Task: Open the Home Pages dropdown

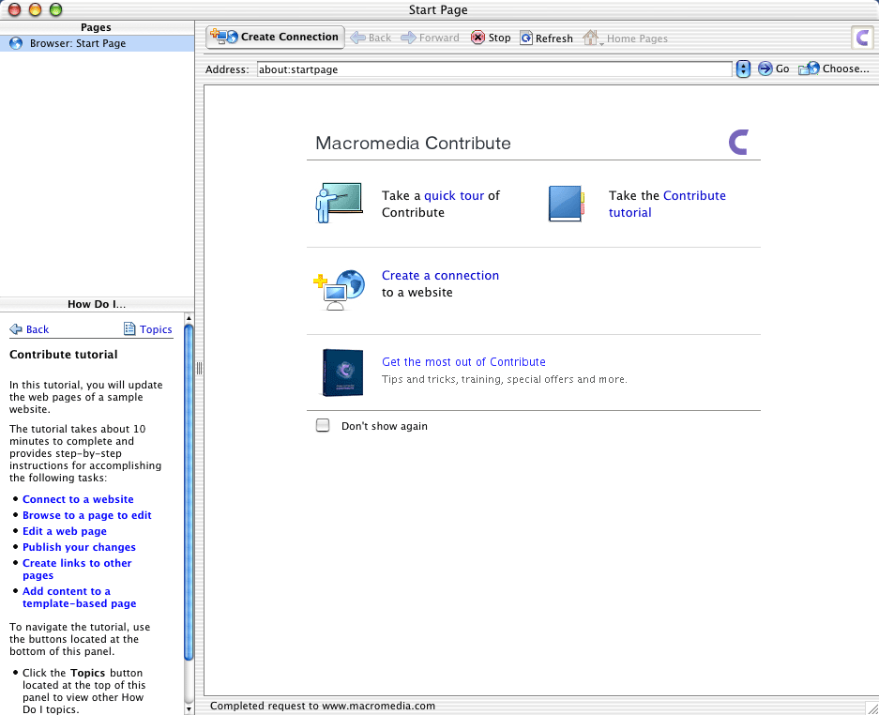Action: [625, 38]
